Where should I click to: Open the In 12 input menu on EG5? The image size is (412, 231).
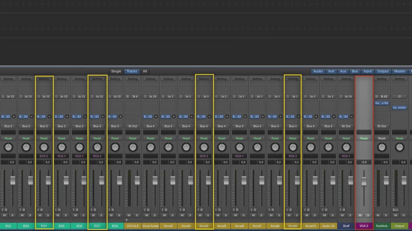tap(64, 97)
